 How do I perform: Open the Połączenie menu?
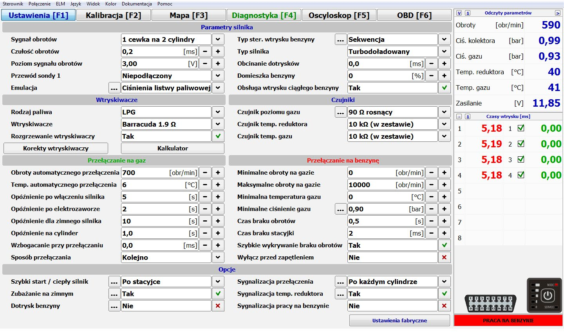[40, 4]
